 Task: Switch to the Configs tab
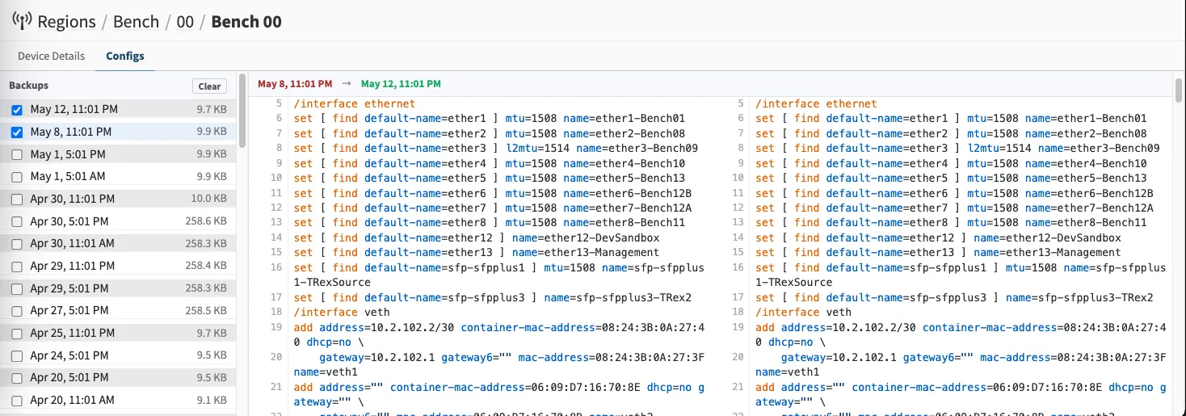tap(125, 57)
